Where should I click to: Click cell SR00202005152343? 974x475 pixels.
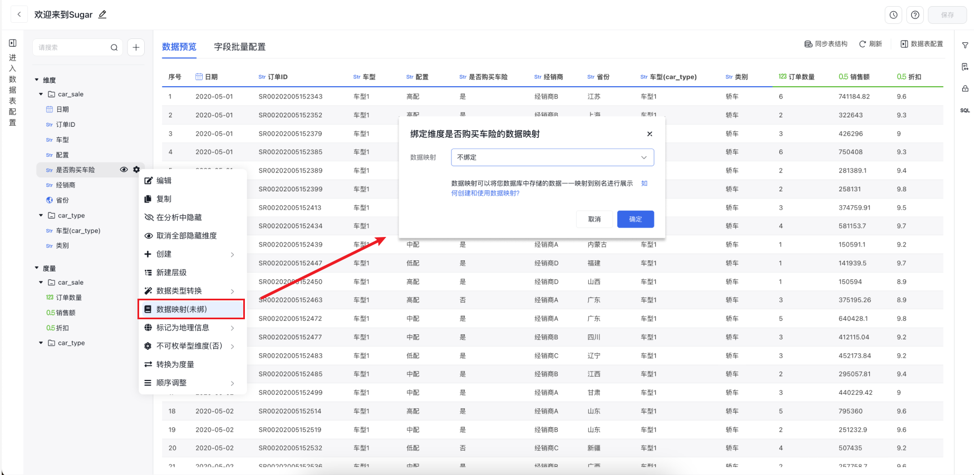pyautogui.click(x=291, y=97)
